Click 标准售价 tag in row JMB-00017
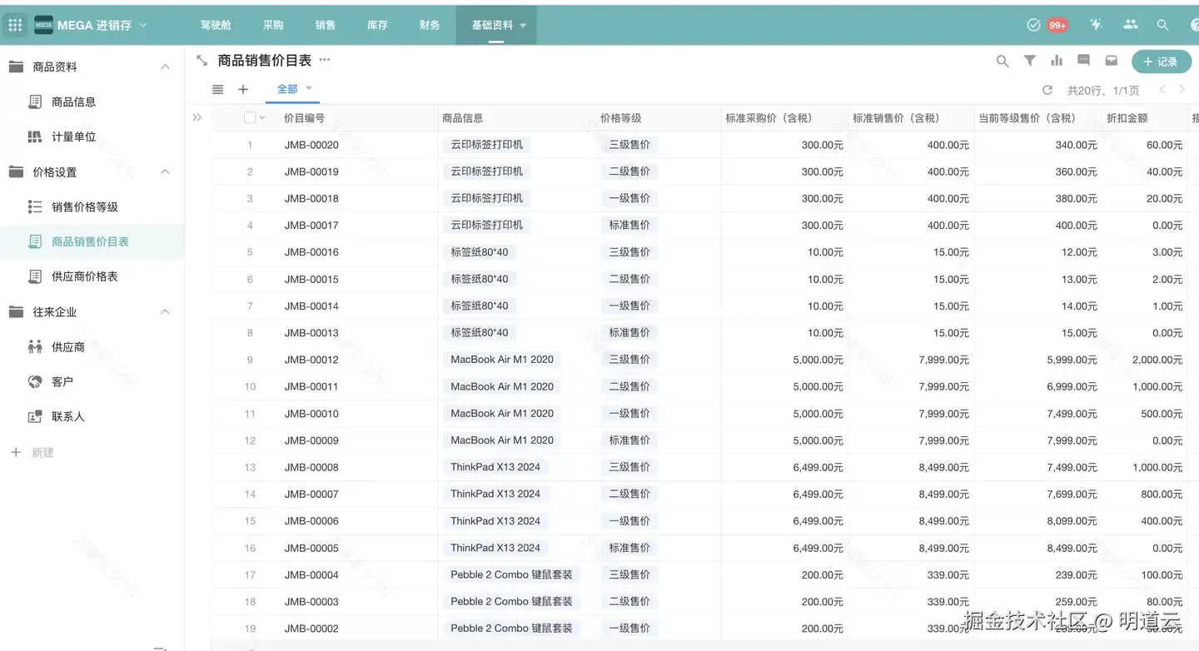This screenshot has height=651, width=1199. [629, 225]
